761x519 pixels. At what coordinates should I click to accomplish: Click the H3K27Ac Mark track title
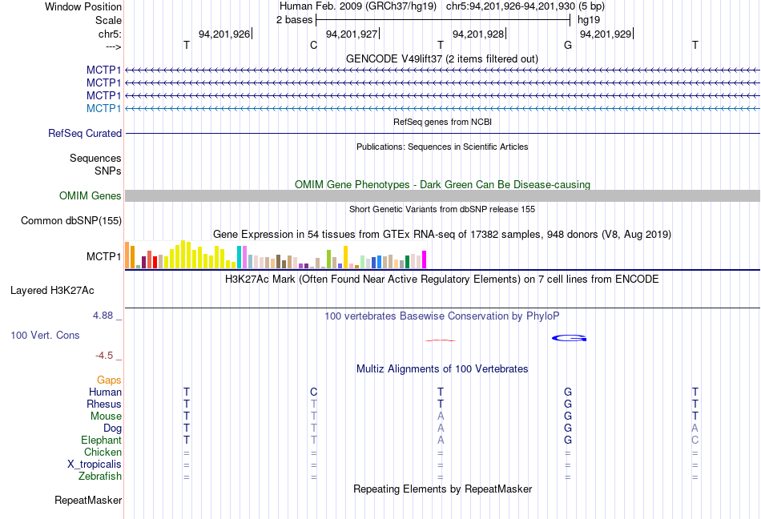(x=442, y=279)
